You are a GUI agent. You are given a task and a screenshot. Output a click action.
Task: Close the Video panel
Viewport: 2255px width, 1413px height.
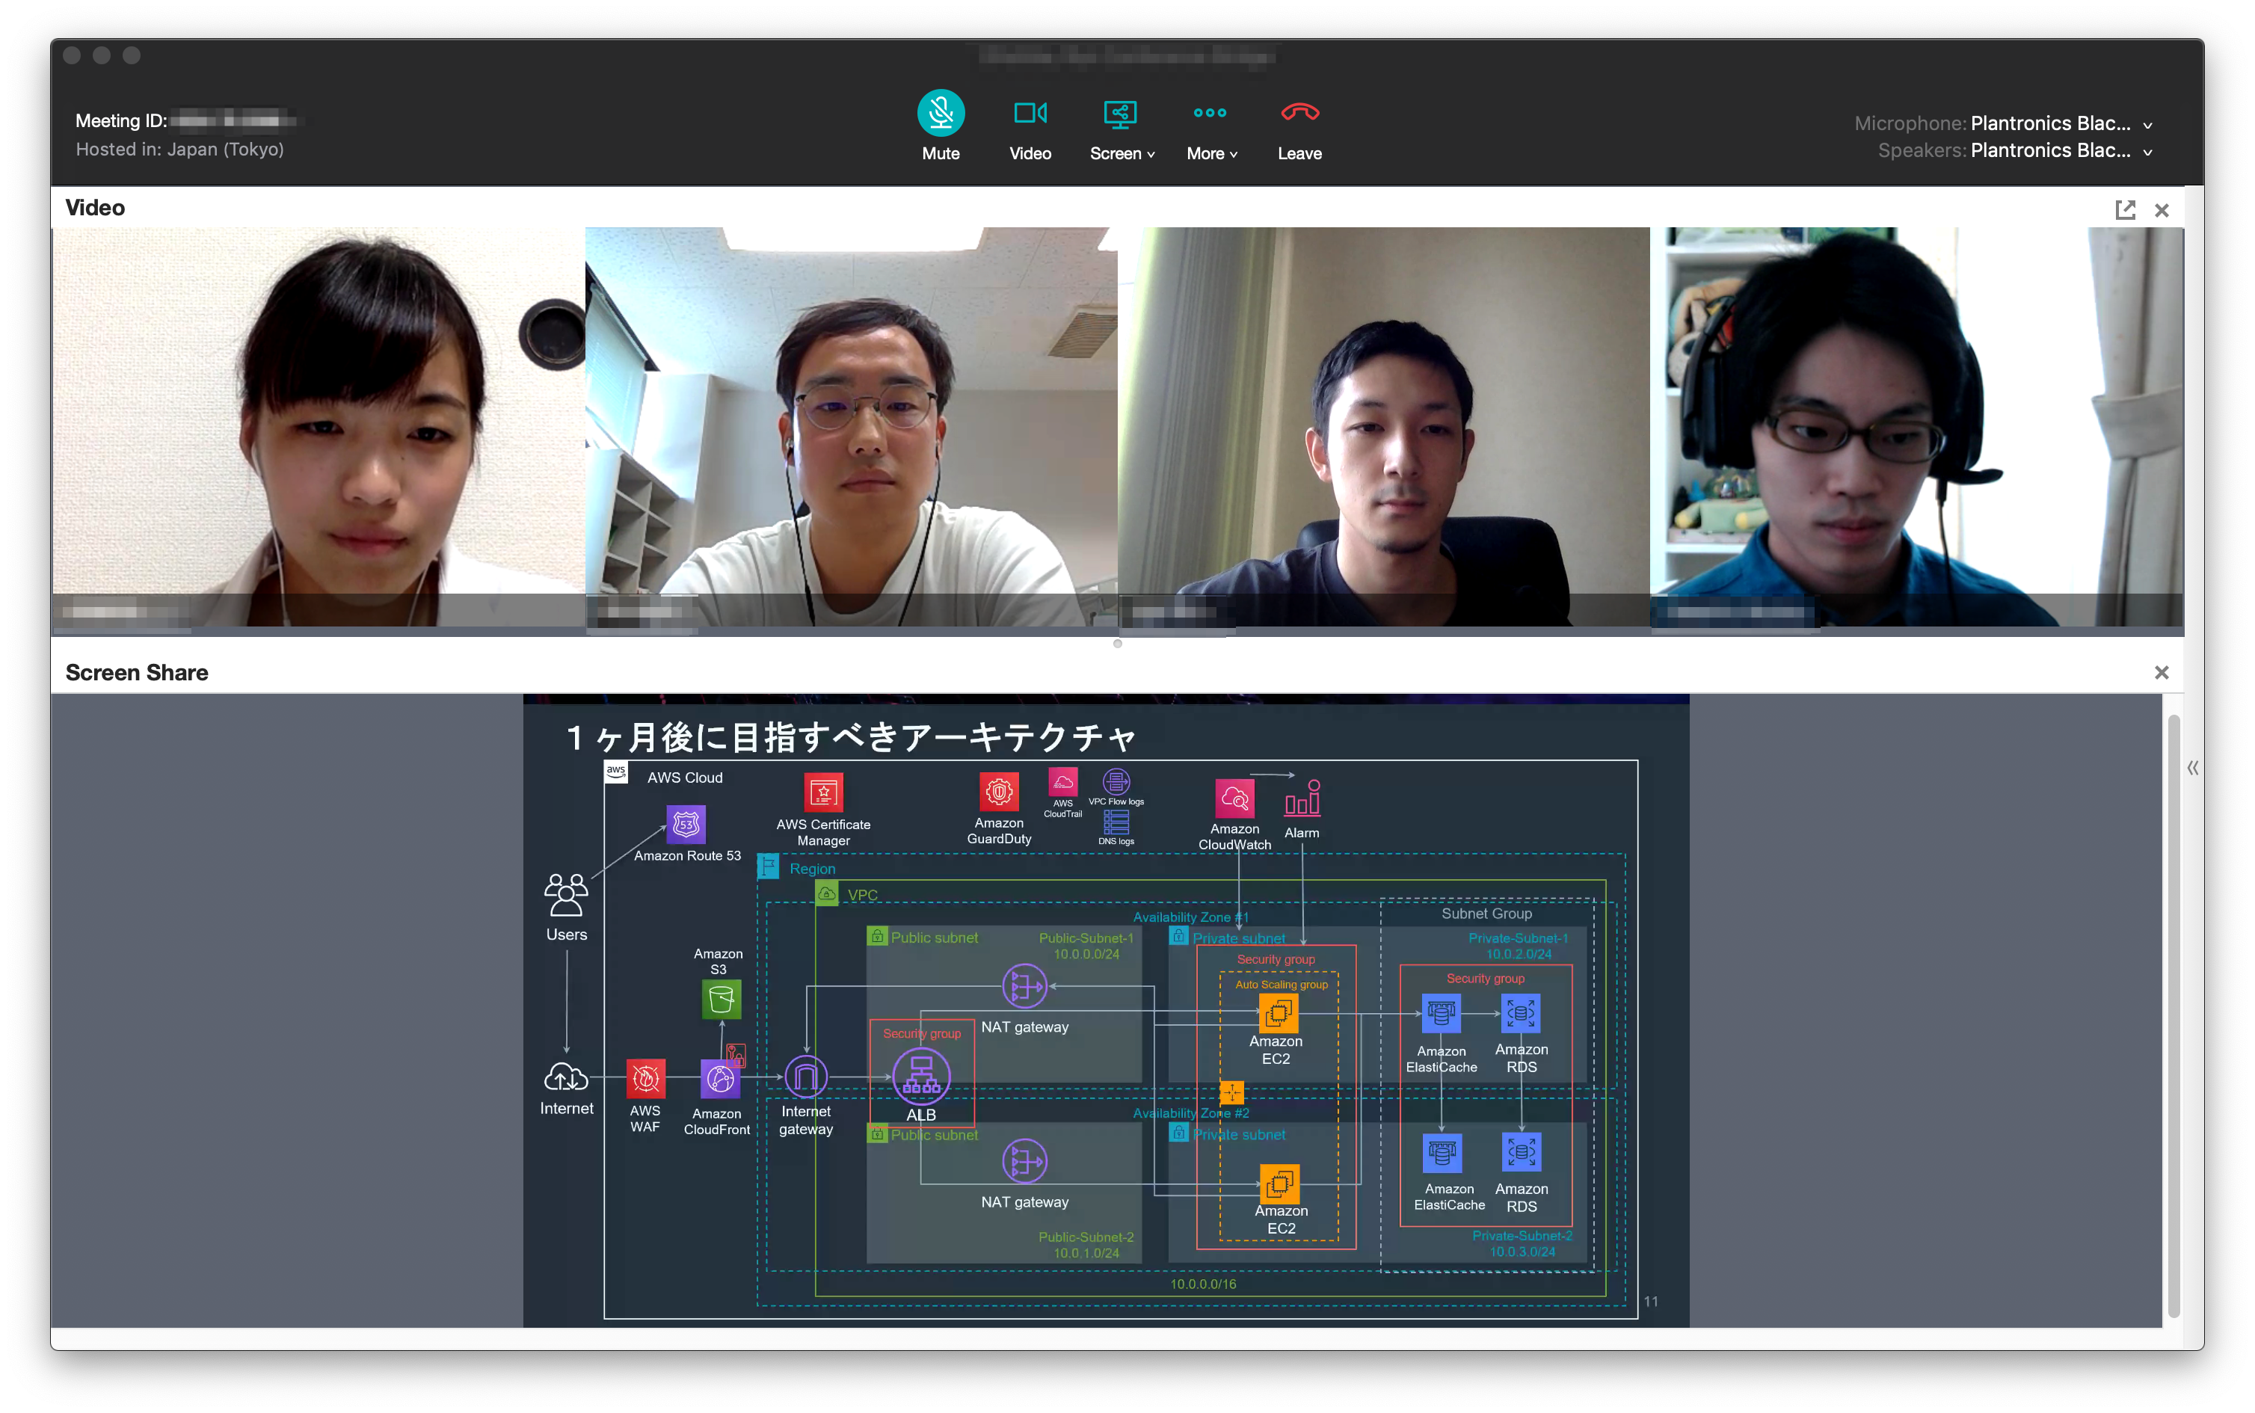(2161, 210)
